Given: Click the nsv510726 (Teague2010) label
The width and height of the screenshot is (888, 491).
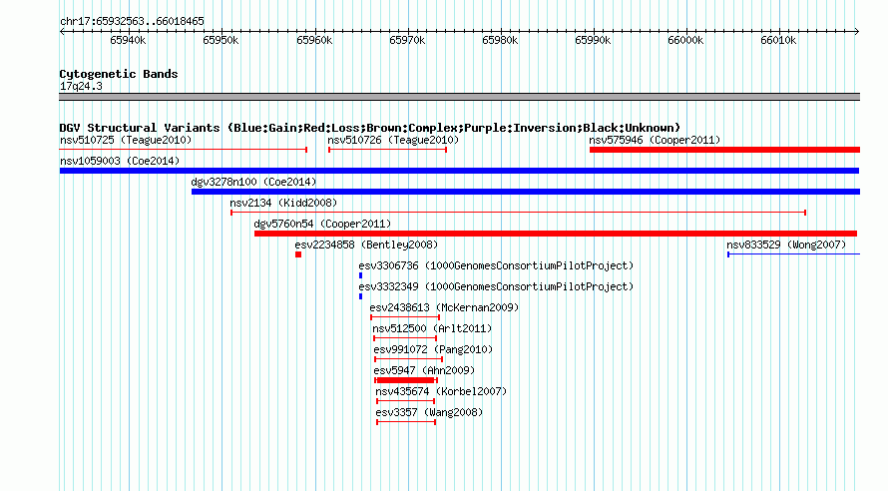Looking at the screenshot, I should pyautogui.click(x=393, y=140).
